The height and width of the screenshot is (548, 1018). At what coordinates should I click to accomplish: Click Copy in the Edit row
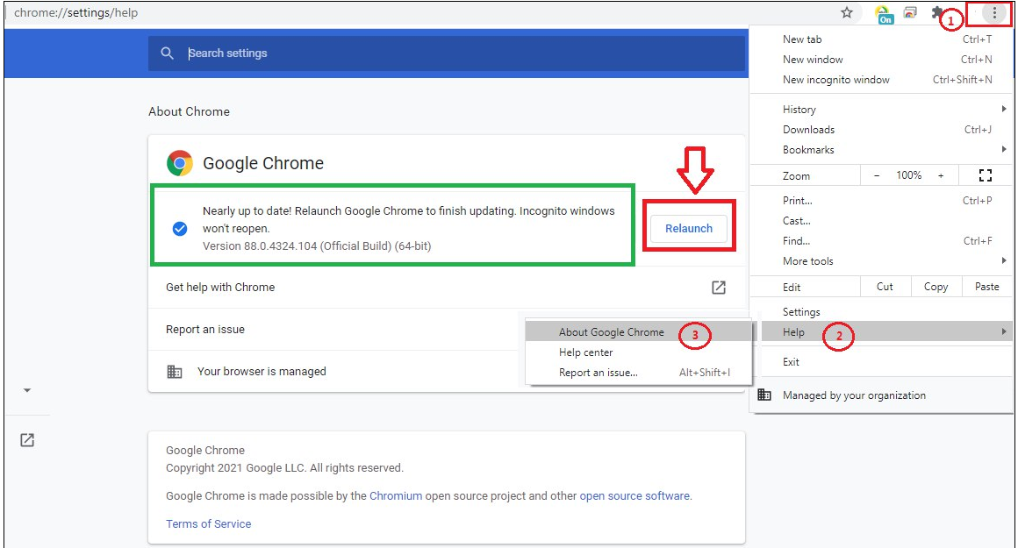coord(936,287)
